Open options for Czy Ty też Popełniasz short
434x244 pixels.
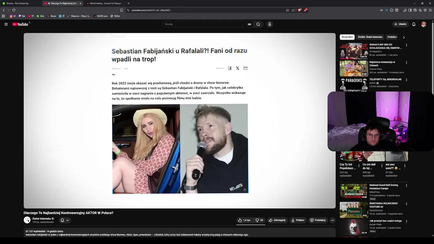(x=359, y=166)
